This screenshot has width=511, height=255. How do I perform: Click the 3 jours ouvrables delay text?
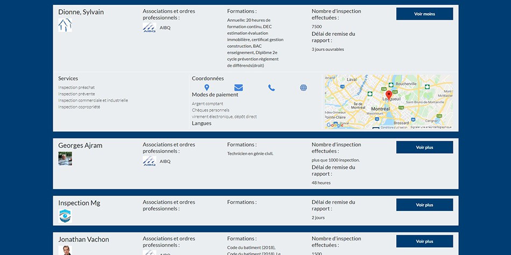pyautogui.click(x=328, y=49)
